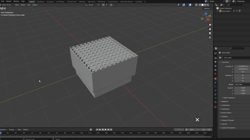This screenshot has height=140, width=250.
Task: Open the Tool properties tab
Action: point(215,53)
